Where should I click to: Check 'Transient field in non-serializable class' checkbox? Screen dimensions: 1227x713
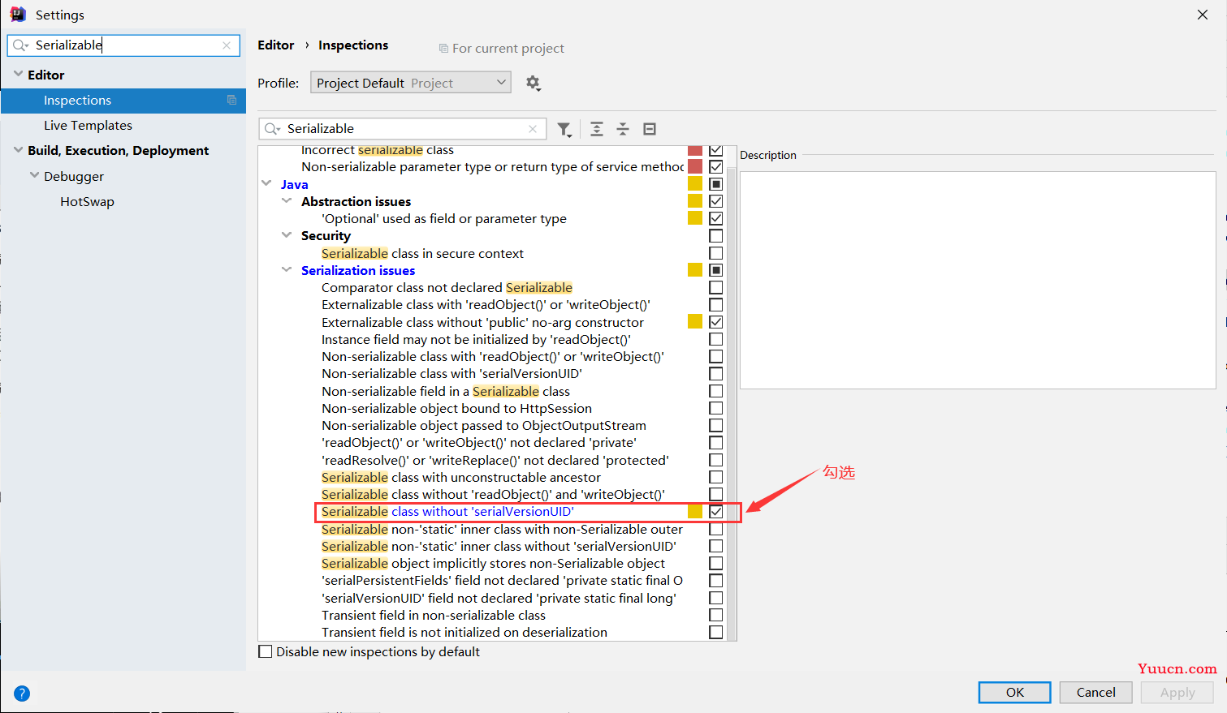715,615
